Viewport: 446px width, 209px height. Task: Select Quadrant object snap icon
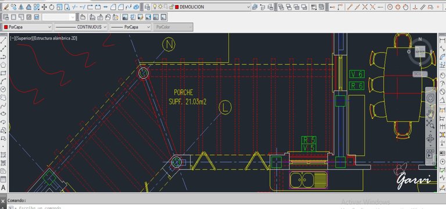pos(398,7)
